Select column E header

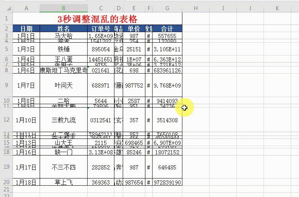(x=134, y=8)
